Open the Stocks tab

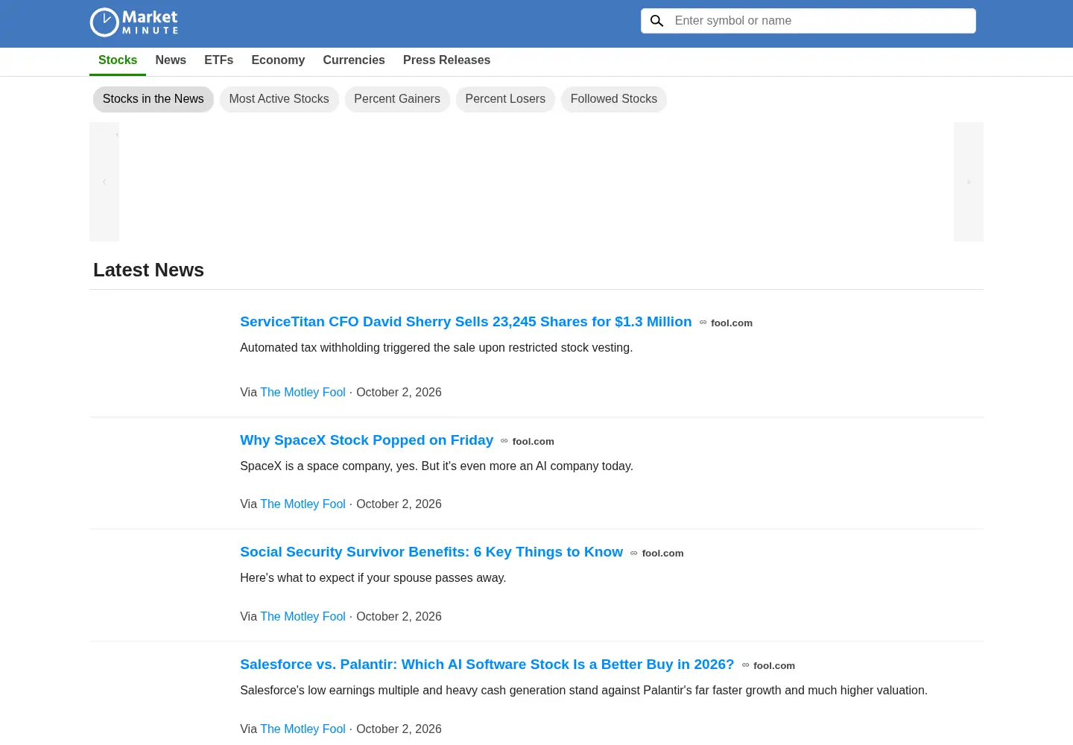(x=118, y=60)
